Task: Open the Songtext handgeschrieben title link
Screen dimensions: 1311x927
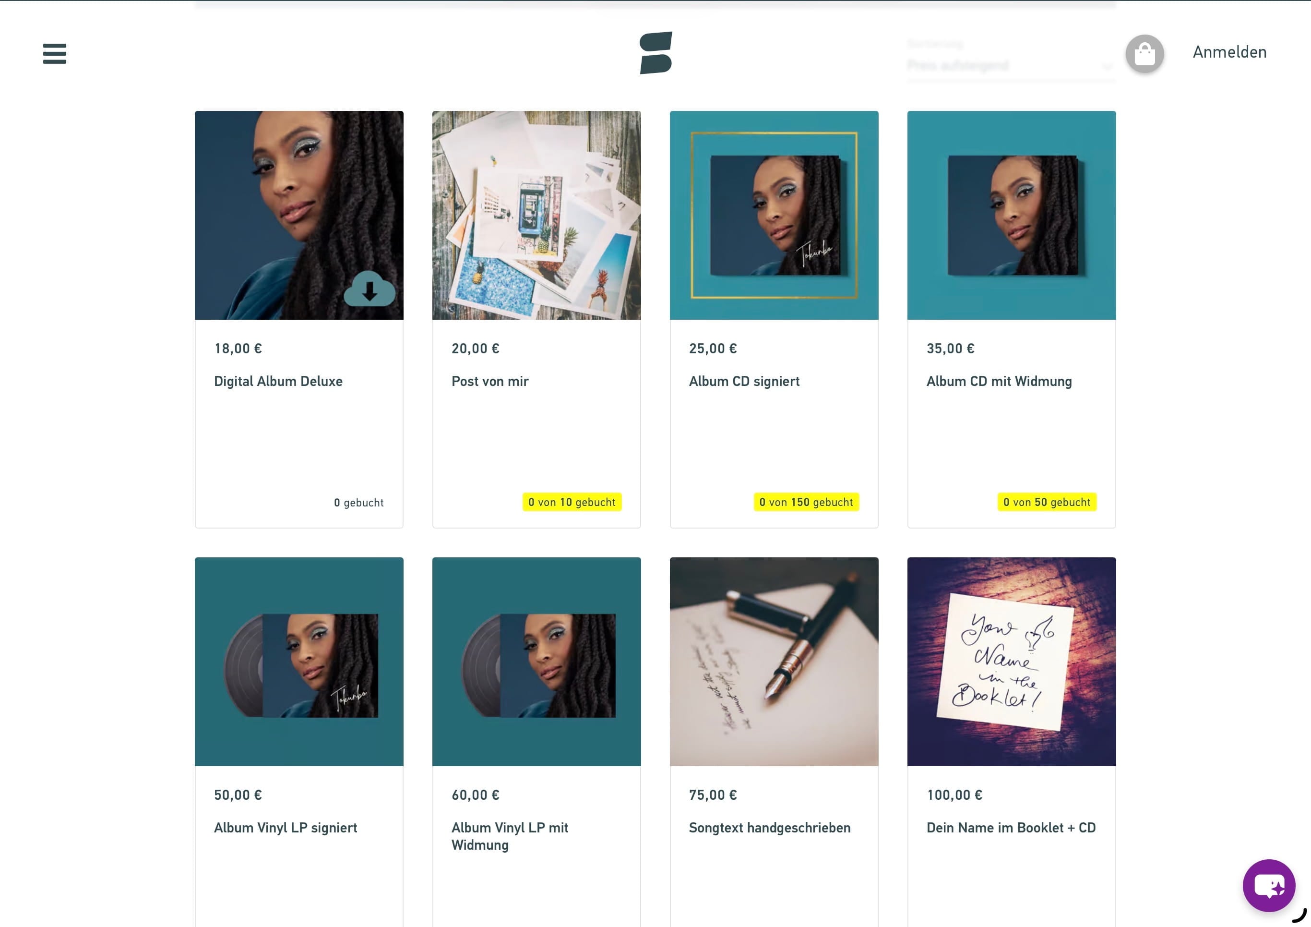Action: click(x=769, y=828)
